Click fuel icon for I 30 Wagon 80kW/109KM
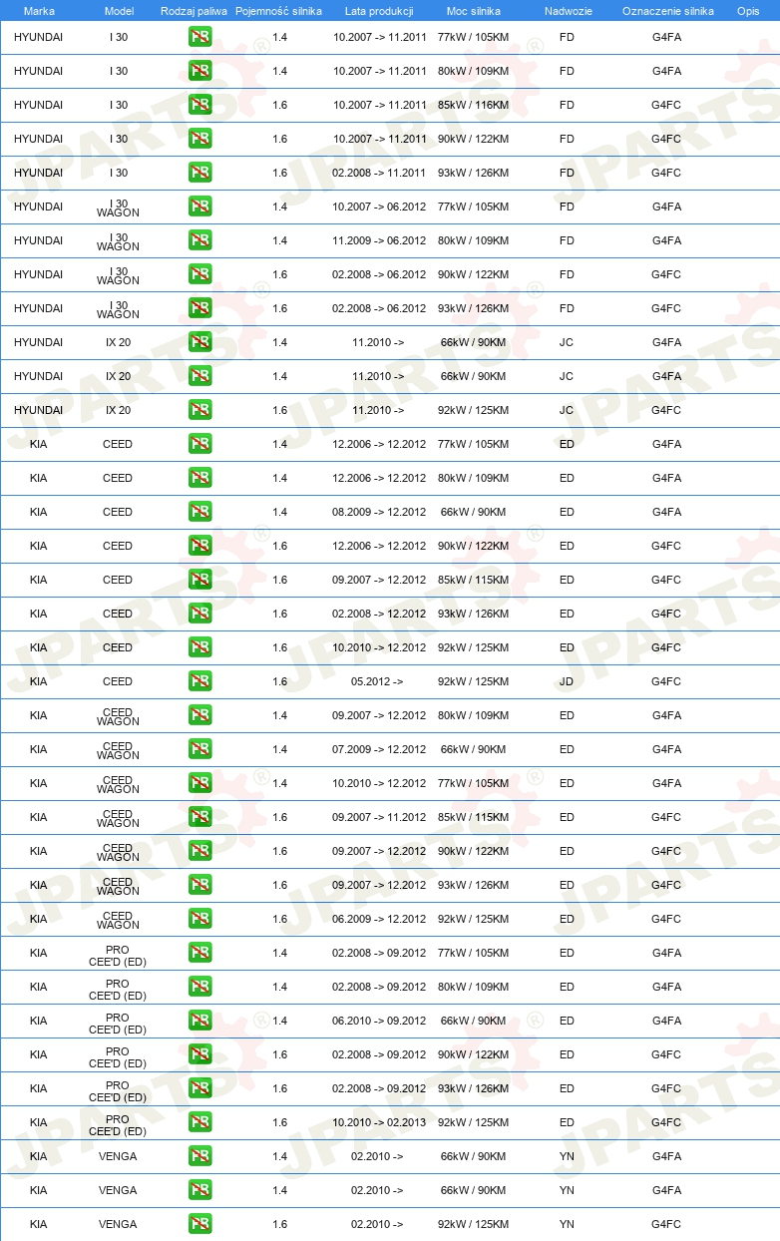780x1241 pixels. pyautogui.click(x=200, y=241)
